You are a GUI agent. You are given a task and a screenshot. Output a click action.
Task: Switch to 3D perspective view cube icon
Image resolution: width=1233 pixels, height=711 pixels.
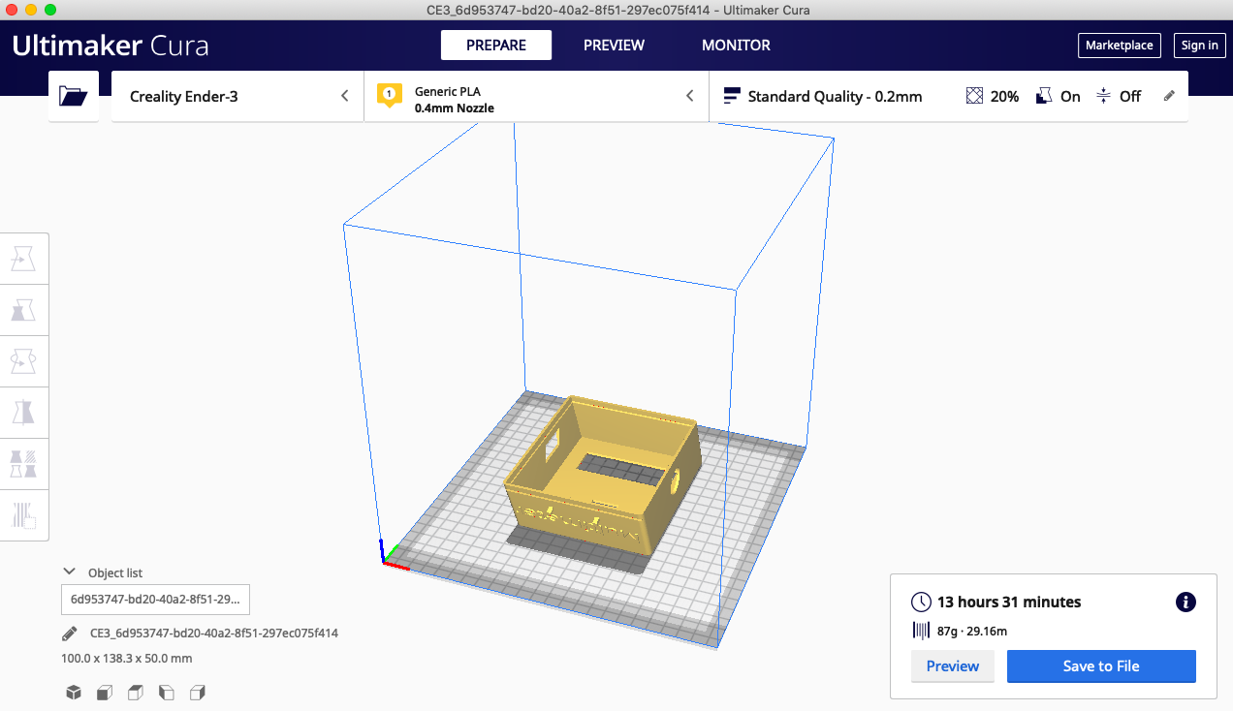click(x=73, y=693)
